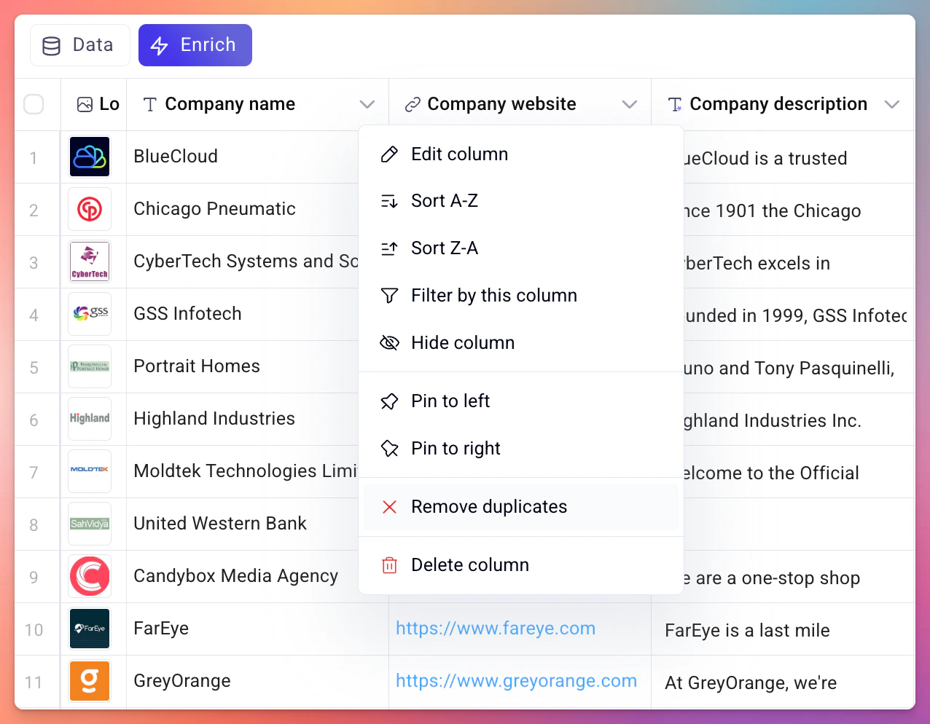
Task: Open the CyberTech logo thumbnail
Action: (90, 261)
